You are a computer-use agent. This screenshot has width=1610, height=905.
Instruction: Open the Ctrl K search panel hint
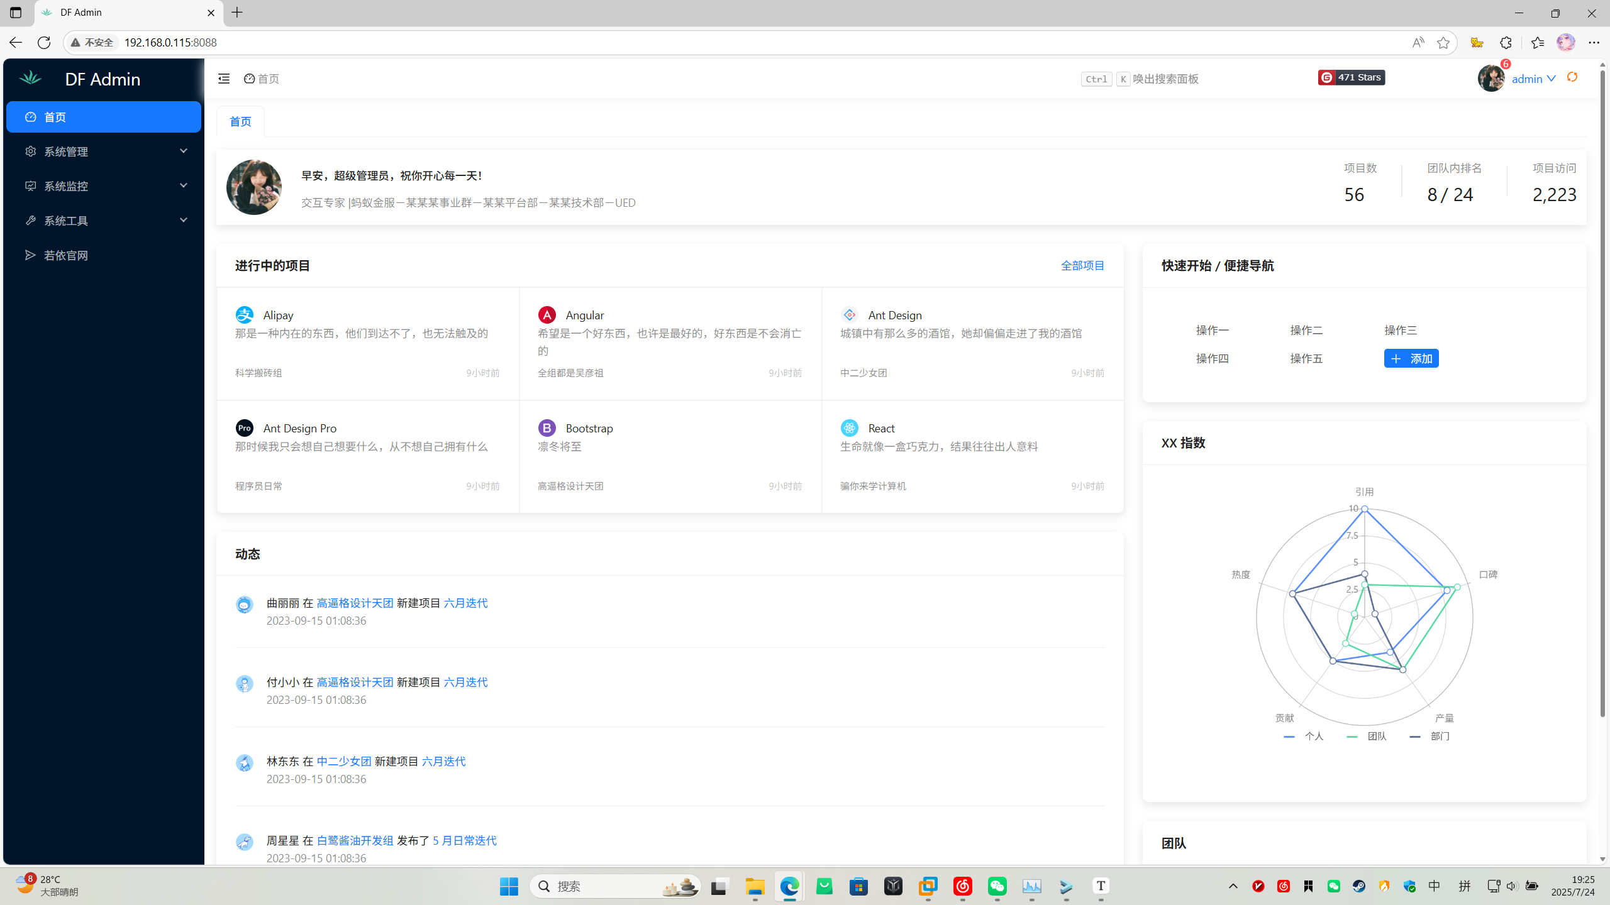(x=1140, y=79)
